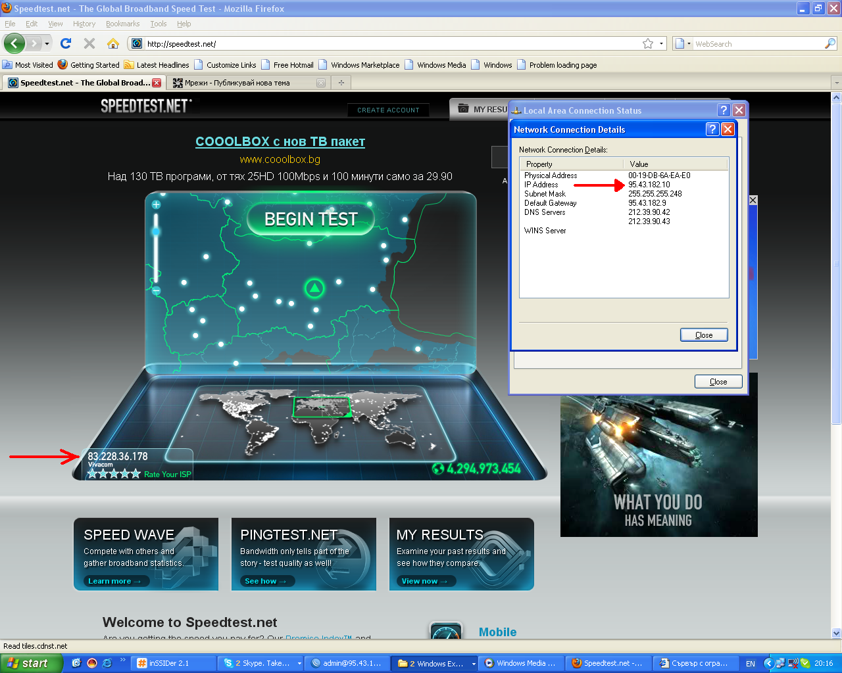Screen dimensions: 842x673
Task: Click the CREATE ACCOUNT button
Action: click(x=388, y=110)
